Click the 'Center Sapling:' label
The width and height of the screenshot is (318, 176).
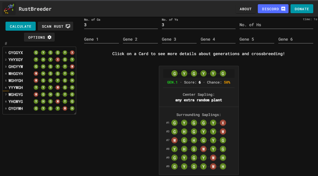pos(199,94)
